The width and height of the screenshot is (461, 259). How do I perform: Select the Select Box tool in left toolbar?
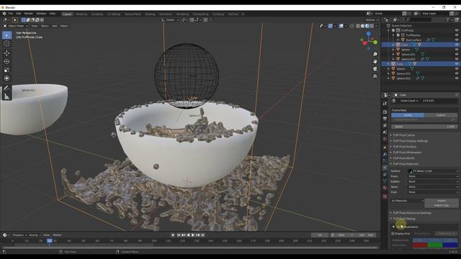pyautogui.click(x=6, y=35)
